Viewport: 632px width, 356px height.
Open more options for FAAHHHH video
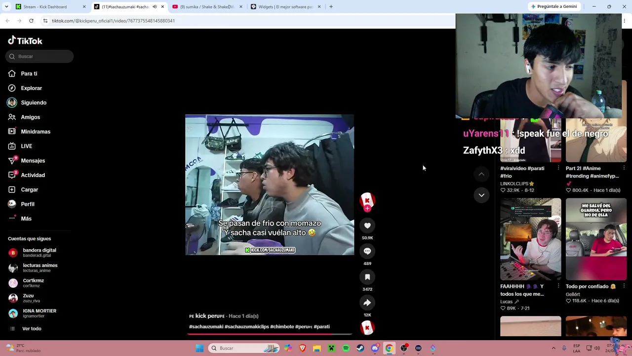[x=558, y=286]
